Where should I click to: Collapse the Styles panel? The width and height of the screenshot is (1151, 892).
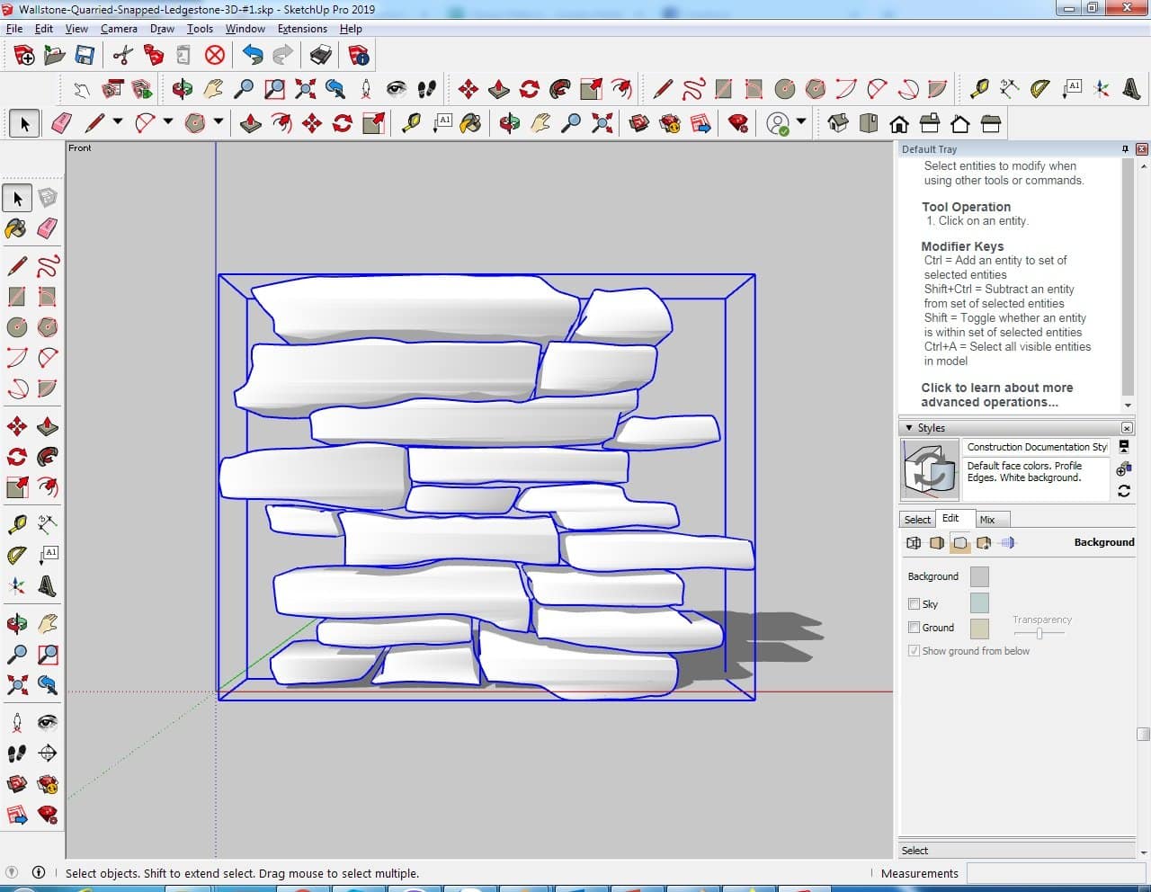(x=909, y=428)
